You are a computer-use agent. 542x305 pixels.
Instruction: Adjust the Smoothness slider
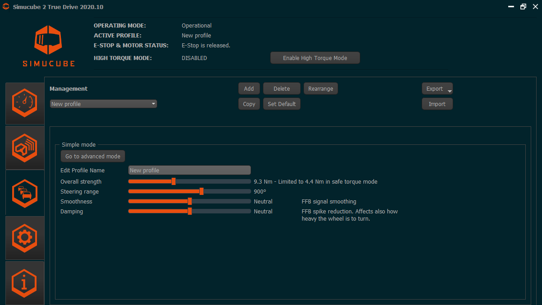pyautogui.click(x=189, y=201)
